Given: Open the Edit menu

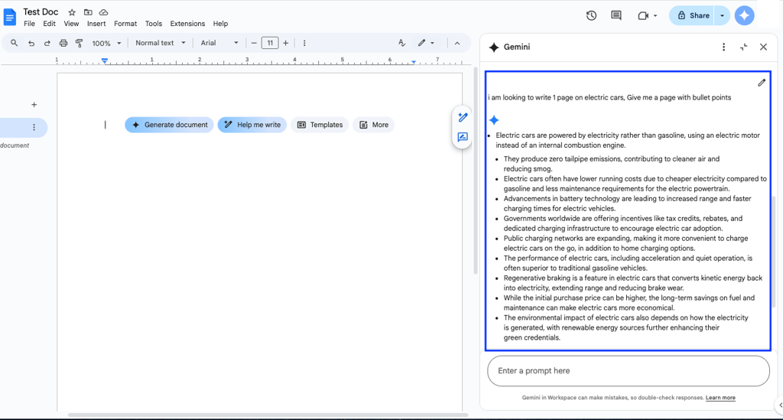Looking at the screenshot, I should (50, 24).
